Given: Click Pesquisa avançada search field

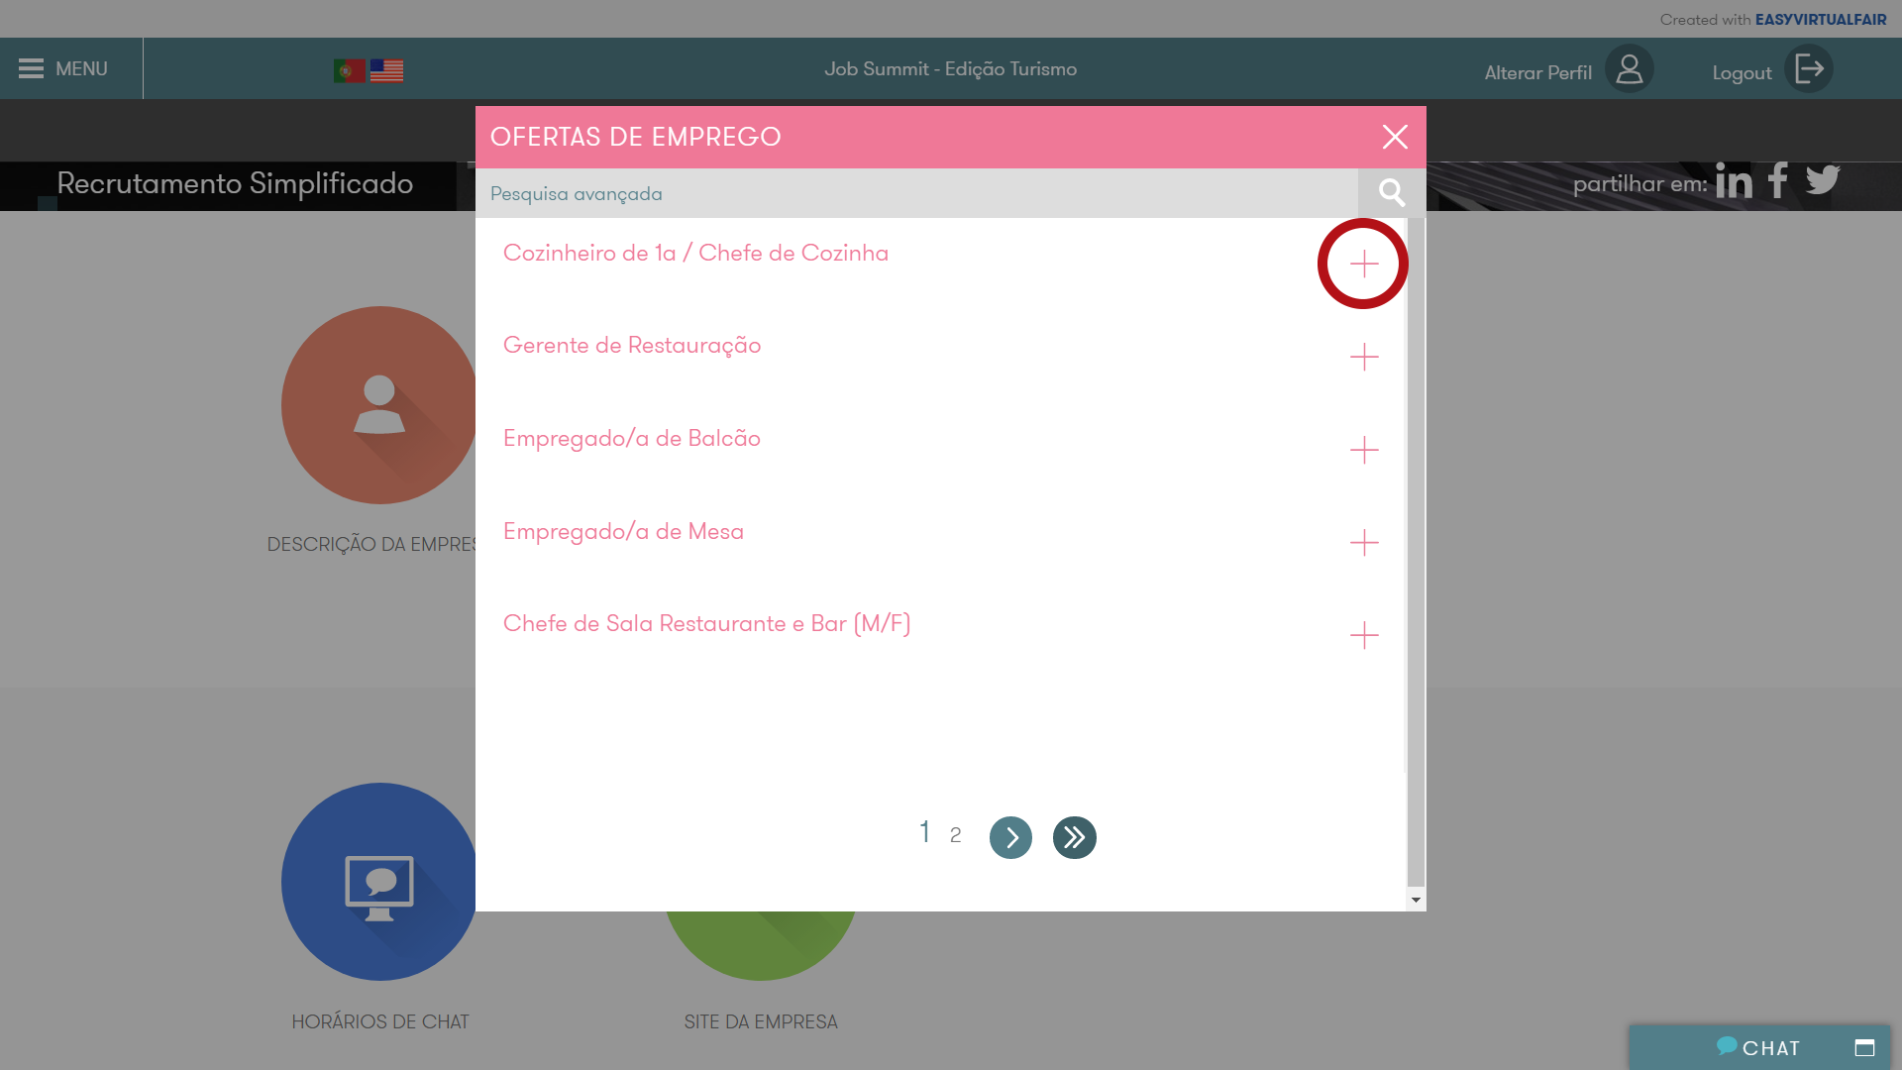Looking at the screenshot, I should pos(915,193).
